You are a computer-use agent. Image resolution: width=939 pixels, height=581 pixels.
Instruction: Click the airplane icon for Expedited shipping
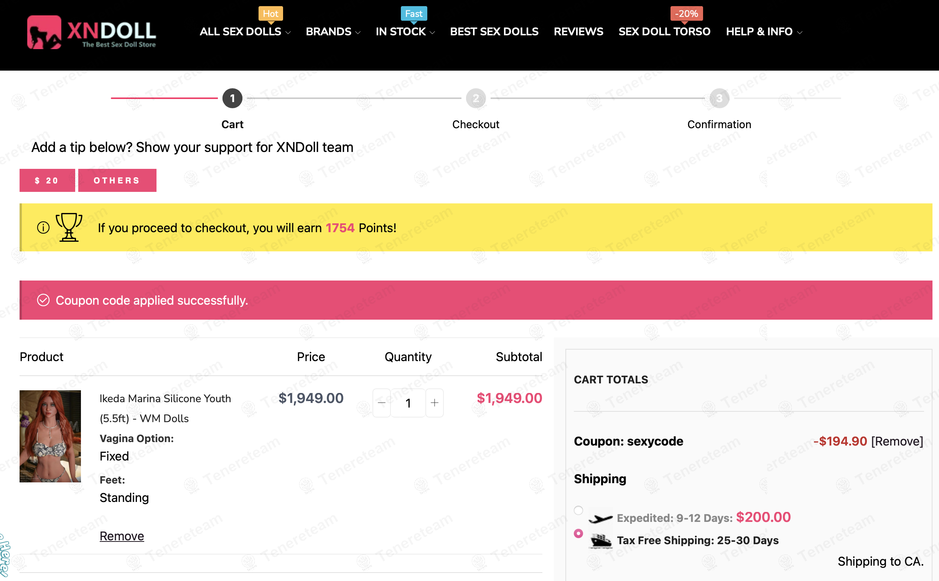601,518
